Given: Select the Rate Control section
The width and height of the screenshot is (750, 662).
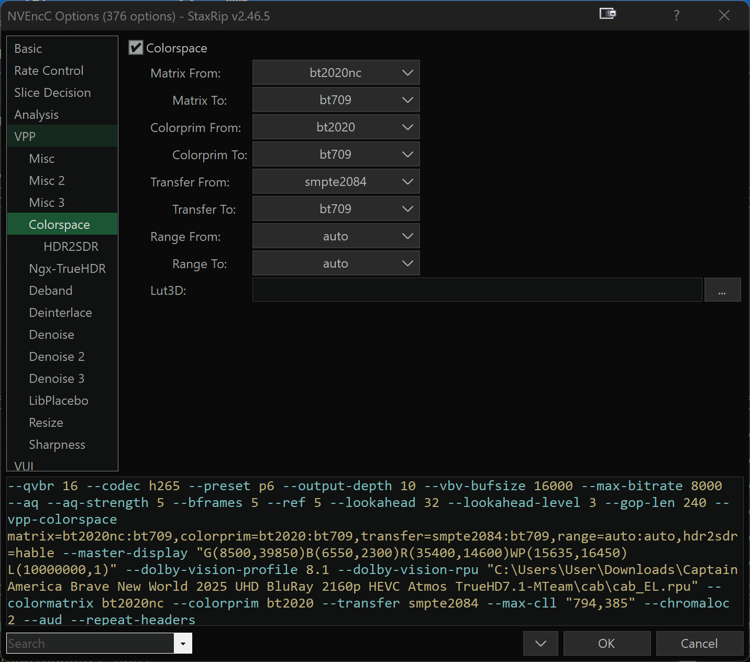Looking at the screenshot, I should tap(49, 71).
